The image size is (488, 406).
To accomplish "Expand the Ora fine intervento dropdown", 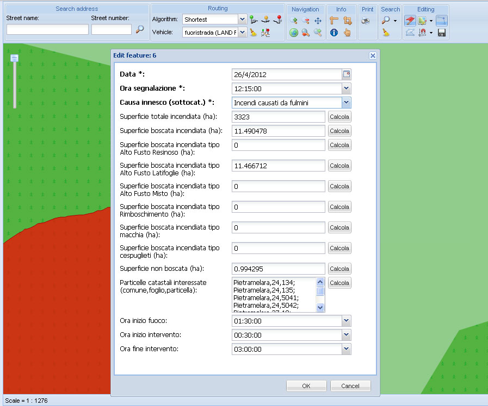I will coord(346,350).
